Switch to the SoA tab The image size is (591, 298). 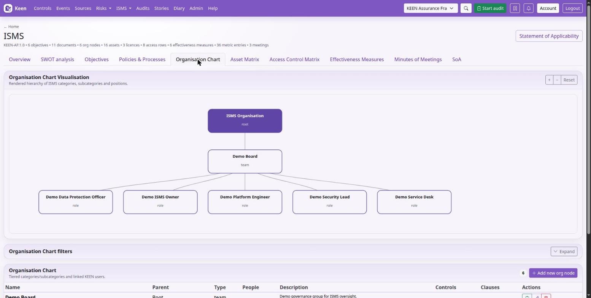tap(457, 60)
